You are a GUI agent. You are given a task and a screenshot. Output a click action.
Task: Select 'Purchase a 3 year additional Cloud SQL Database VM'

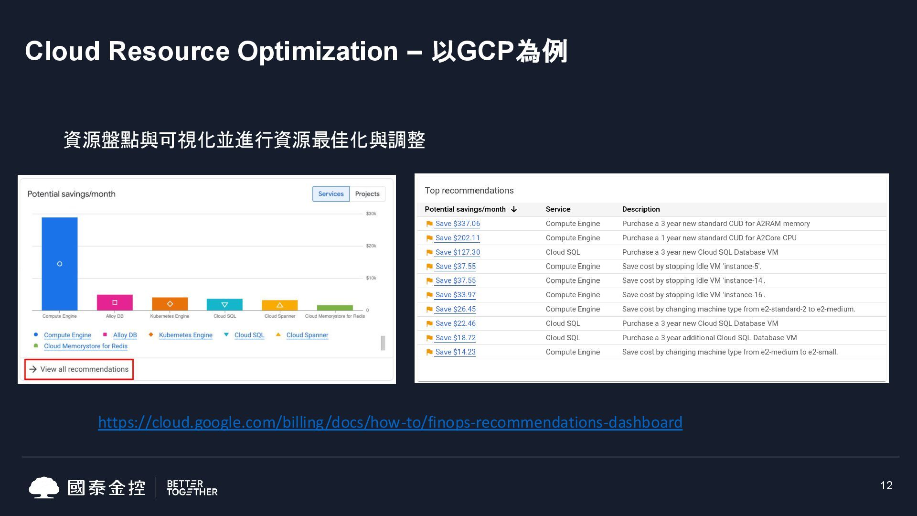[709, 338]
